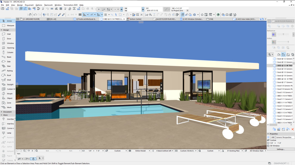This screenshot has height=165, width=295.
Task: Select the Stair tool
Action: 7,66
